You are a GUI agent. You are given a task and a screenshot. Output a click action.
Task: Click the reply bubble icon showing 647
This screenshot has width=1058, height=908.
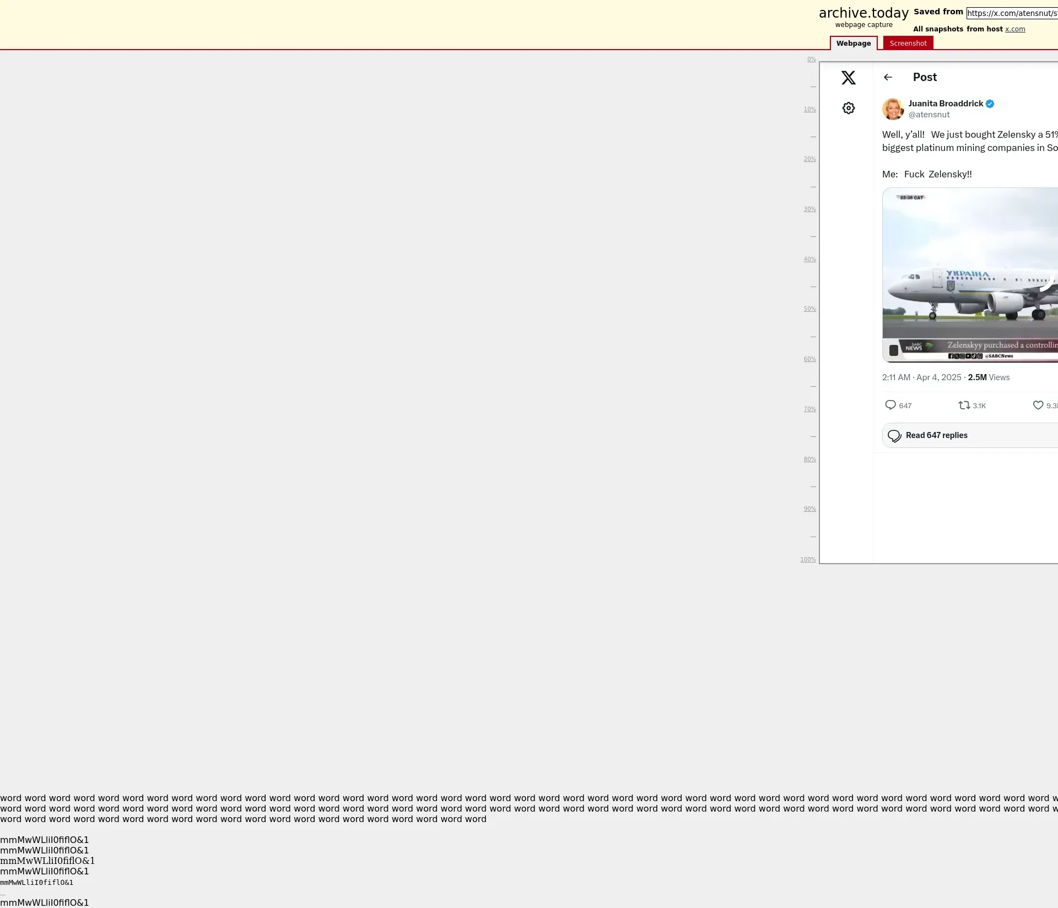pyautogui.click(x=890, y=405)
